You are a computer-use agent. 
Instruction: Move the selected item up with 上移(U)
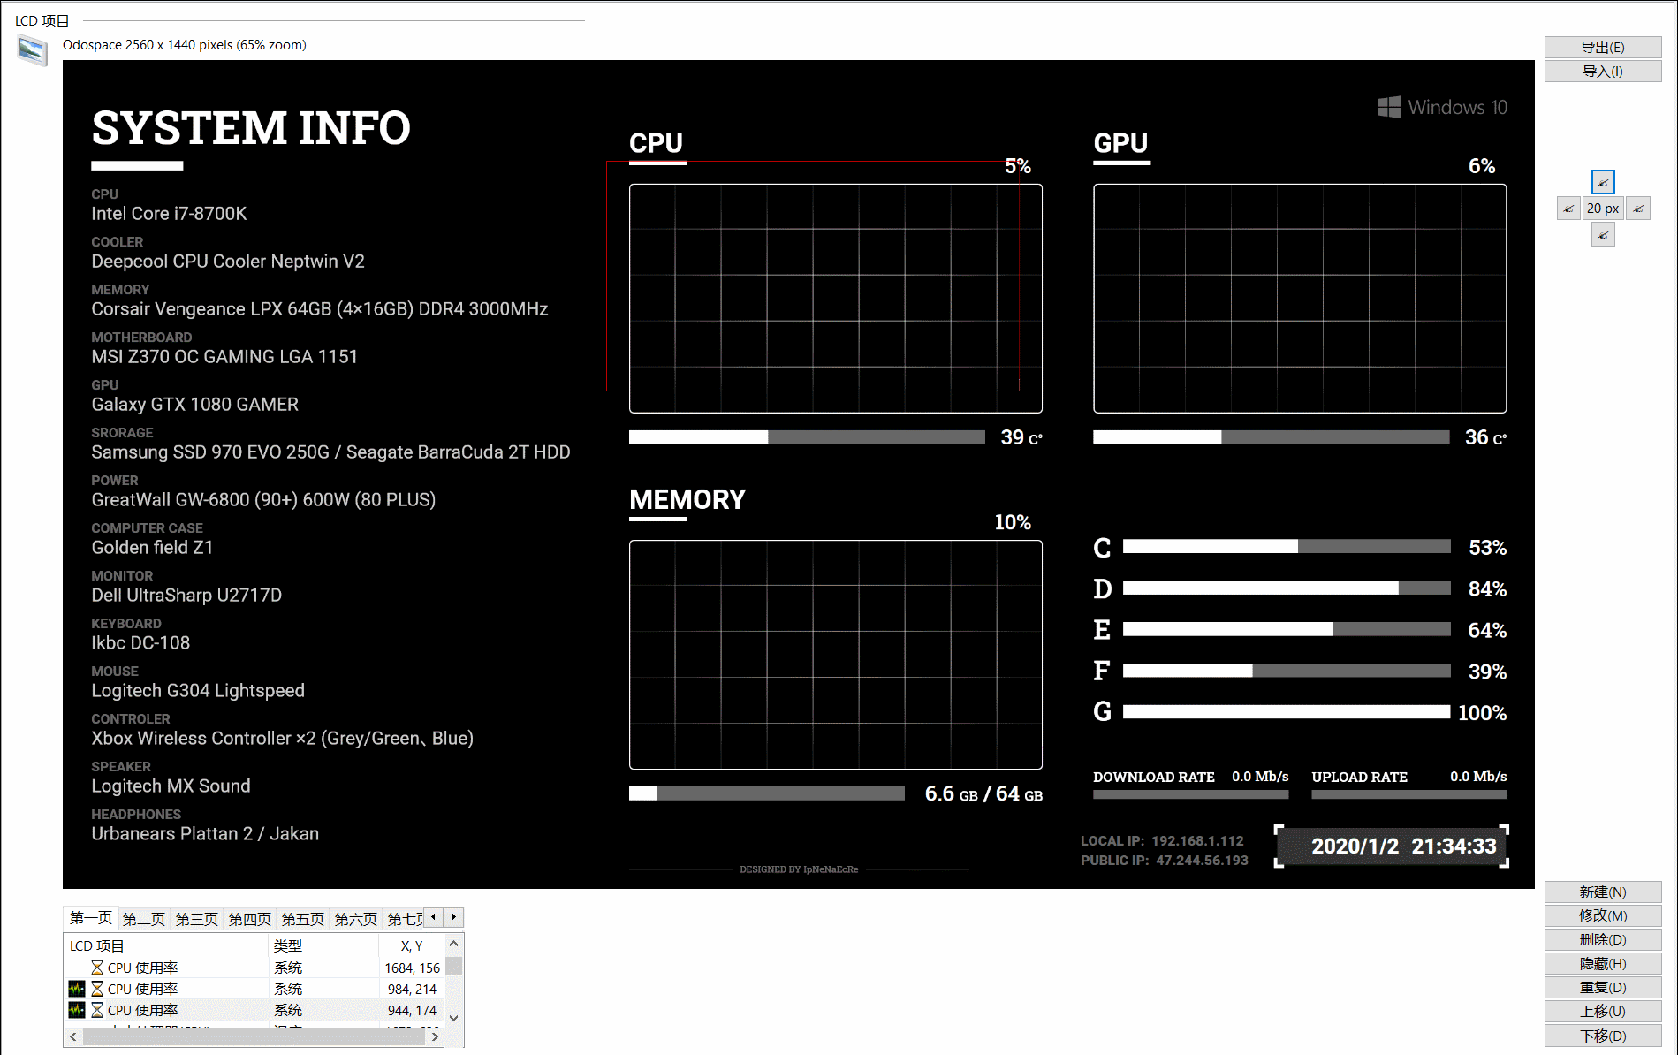coord(1603,1011)
